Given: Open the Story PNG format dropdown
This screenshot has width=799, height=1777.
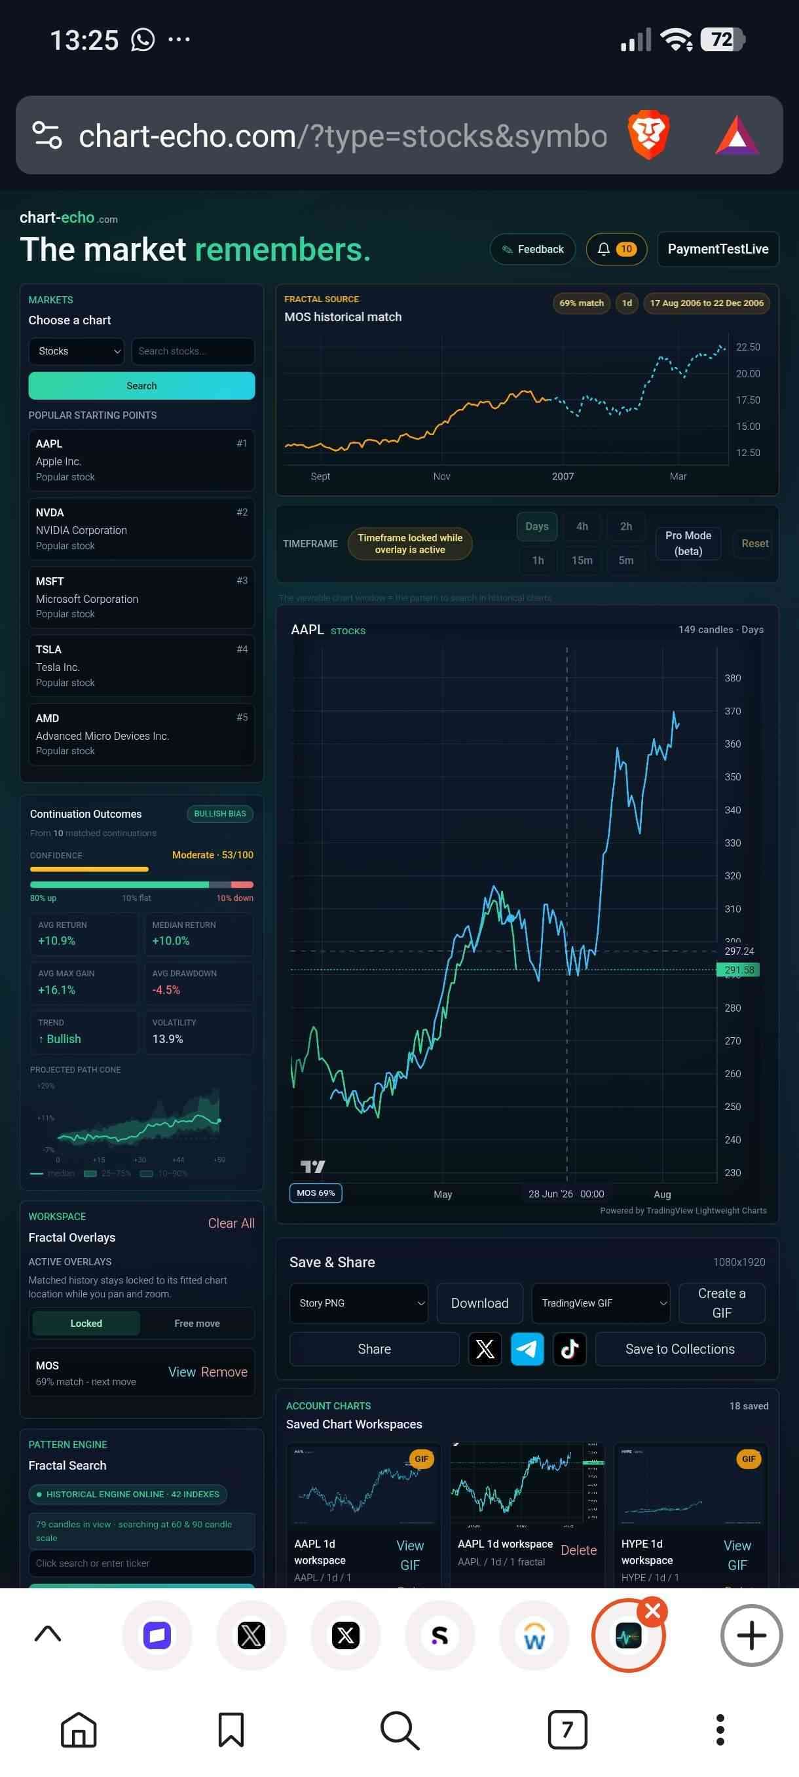Looking at the screenshot, I should [358, 1303].
